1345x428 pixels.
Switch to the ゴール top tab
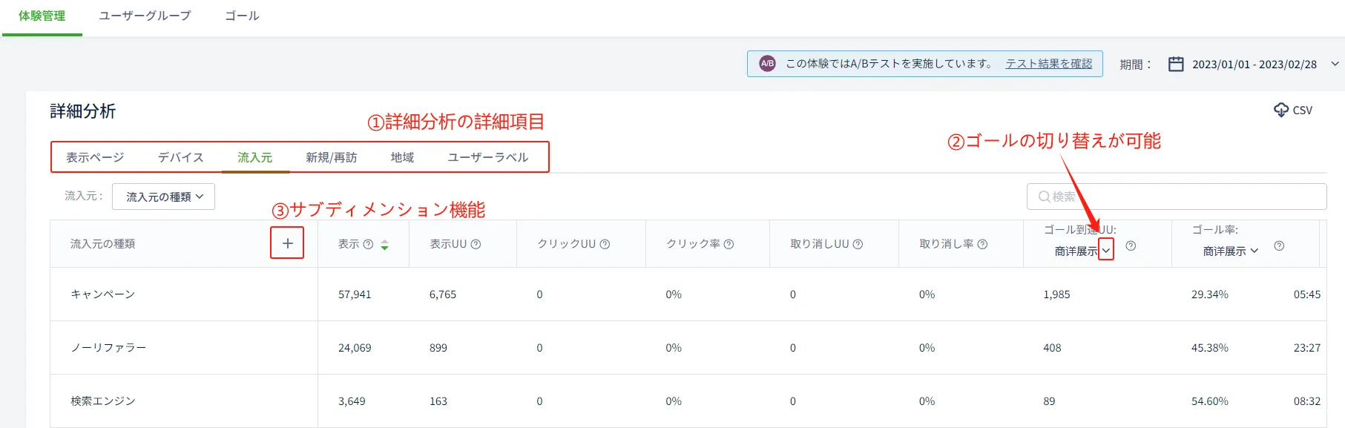pos(242,16)
